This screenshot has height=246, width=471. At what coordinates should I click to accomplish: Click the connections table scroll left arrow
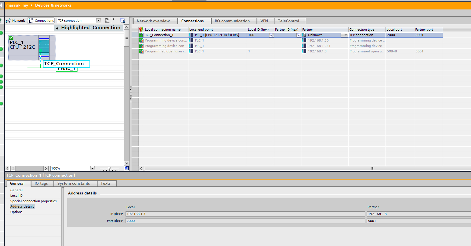point(141,168)
